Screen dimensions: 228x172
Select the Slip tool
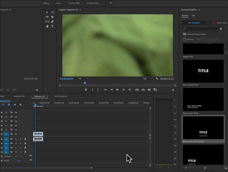click(47, 22)
